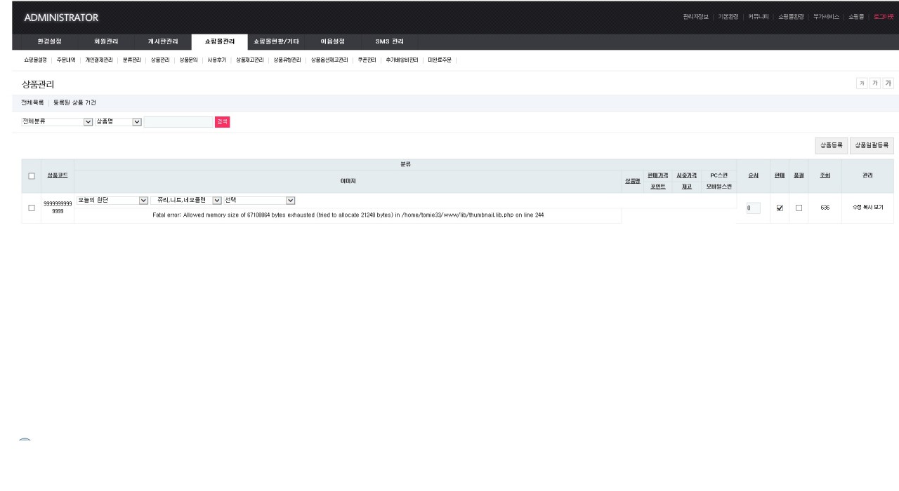The image size is (899, 491).
Task: Click the largest font size 가 icon
Action: click(x=888, y=83)
